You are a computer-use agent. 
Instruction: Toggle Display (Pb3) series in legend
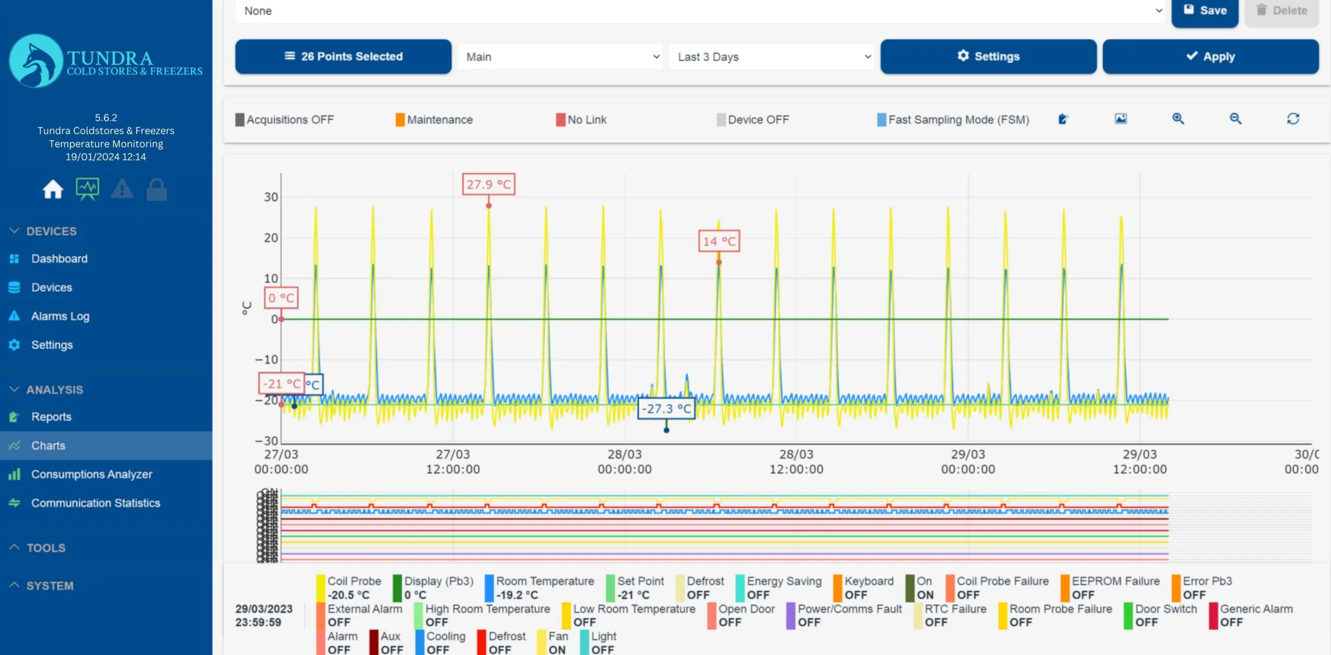click(x=433, y=587)
